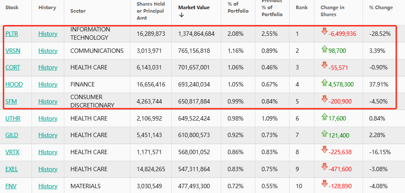The image size is (405, 193).
Task: Open the History link for EXEL
Action: (x=48, y=169)
